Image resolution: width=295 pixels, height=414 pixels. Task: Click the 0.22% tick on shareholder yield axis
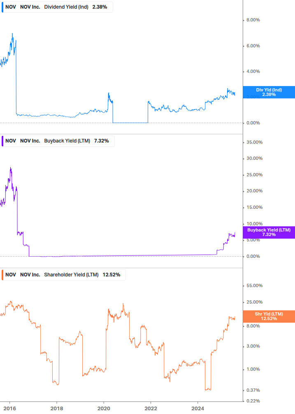tap(253, 401)
